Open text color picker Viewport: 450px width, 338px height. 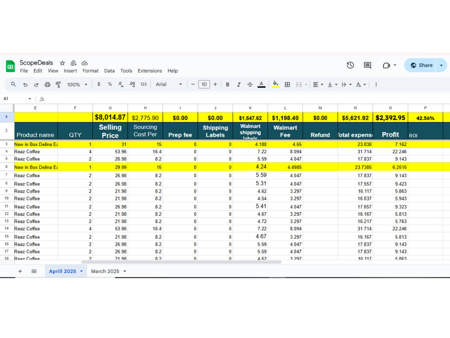click(x=261, y=85)
